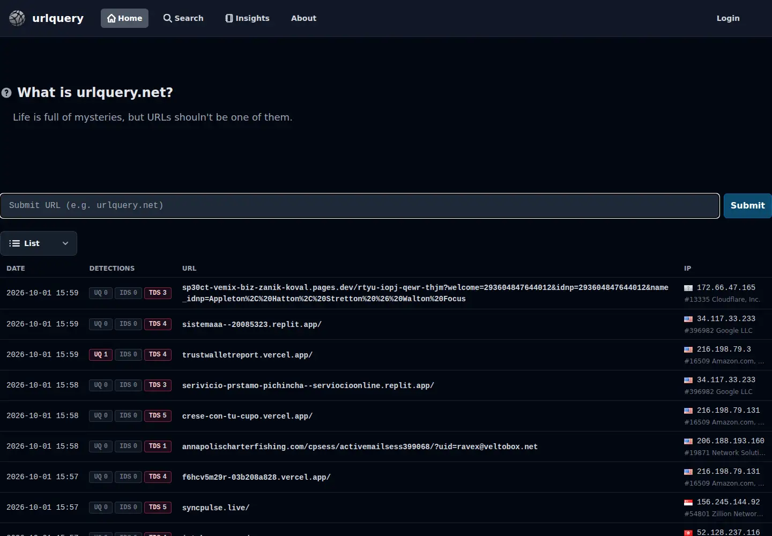Click IP address 156.245.144.92

point(728,502)
